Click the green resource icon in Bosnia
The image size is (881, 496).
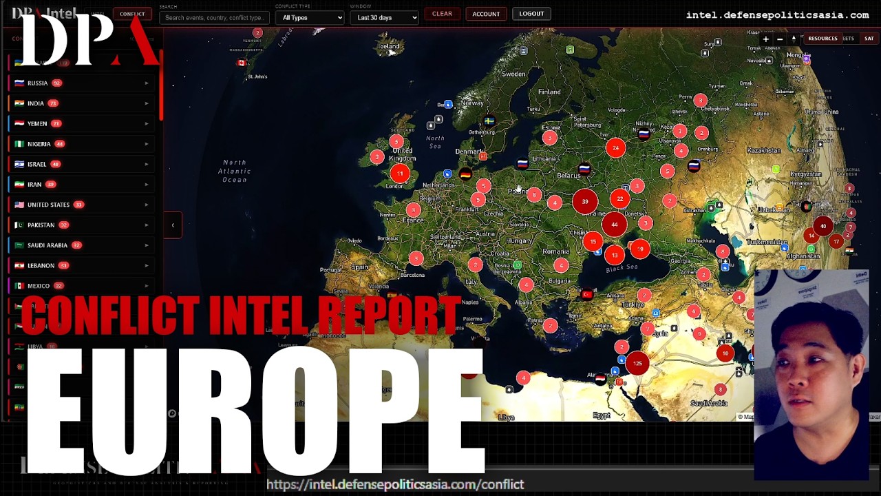(x=517, y=265)
